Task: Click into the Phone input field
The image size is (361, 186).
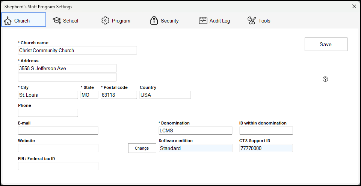Action: point(48,113)
